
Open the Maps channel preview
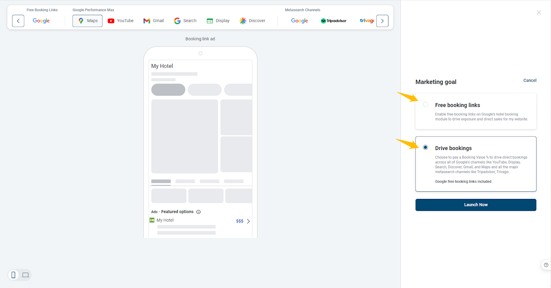point(87,21)
